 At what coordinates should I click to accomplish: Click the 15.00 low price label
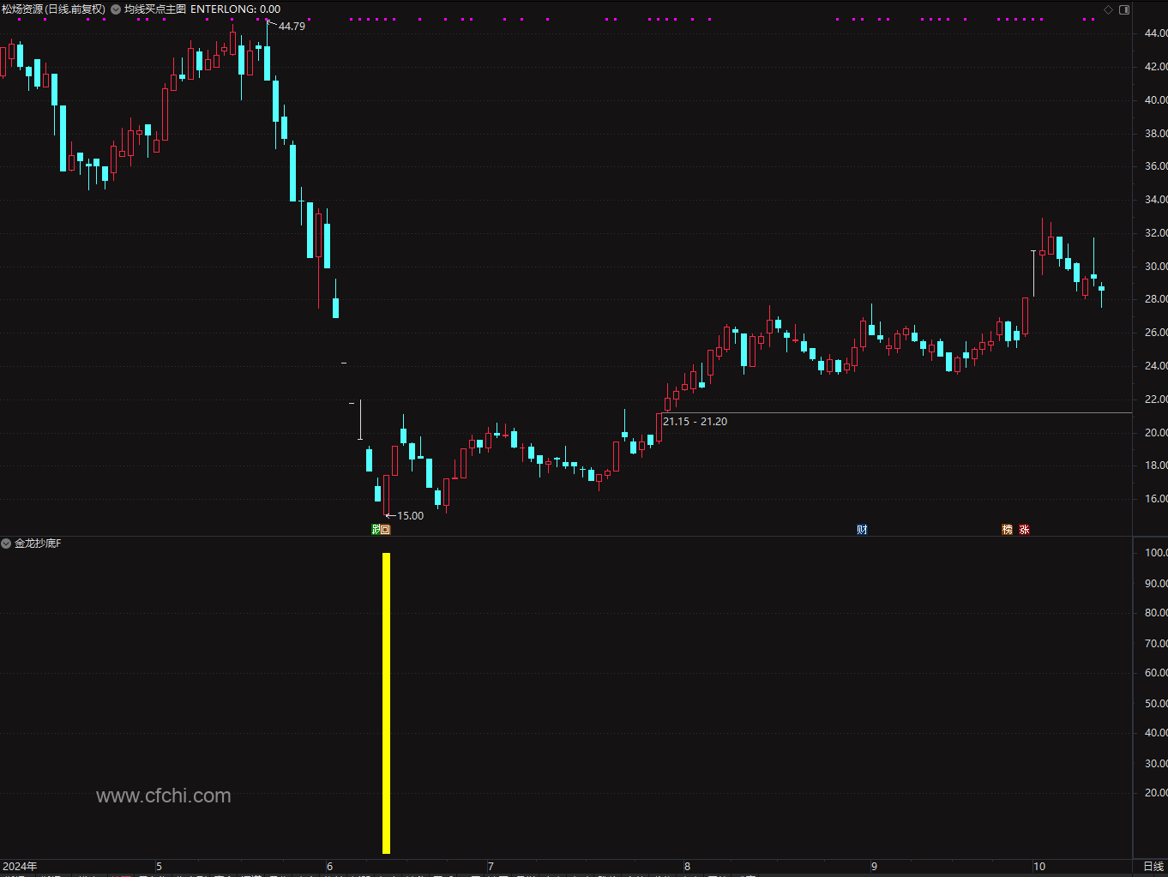410,516
